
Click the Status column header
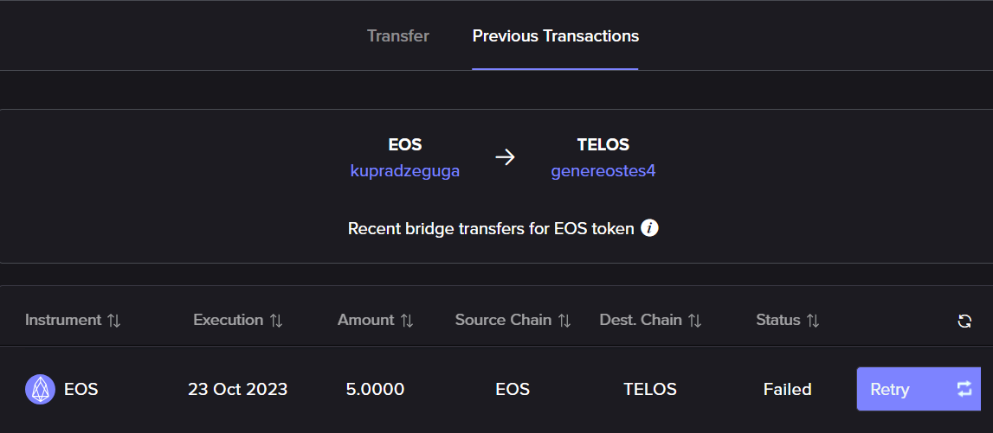coord(777,320)
